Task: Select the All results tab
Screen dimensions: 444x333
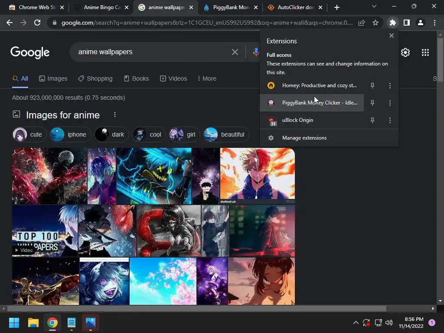Action: click(20, 79)
